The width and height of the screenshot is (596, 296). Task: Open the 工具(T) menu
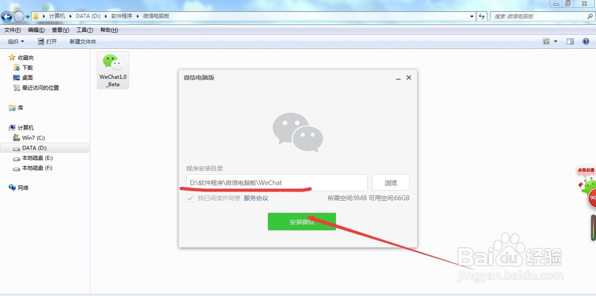(x=85, y=30)
